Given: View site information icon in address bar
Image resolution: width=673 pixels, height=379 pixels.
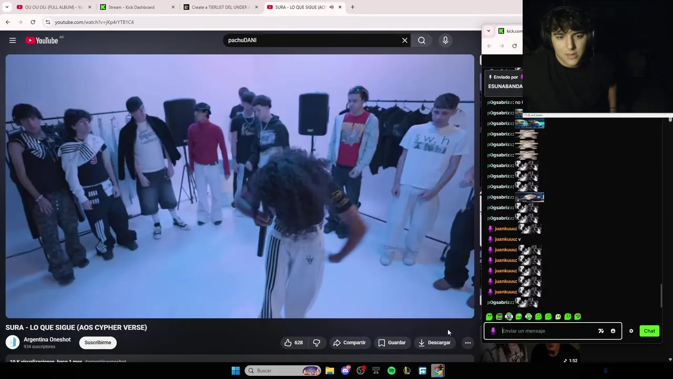Looking at the screenshot, I should (48, 22).
